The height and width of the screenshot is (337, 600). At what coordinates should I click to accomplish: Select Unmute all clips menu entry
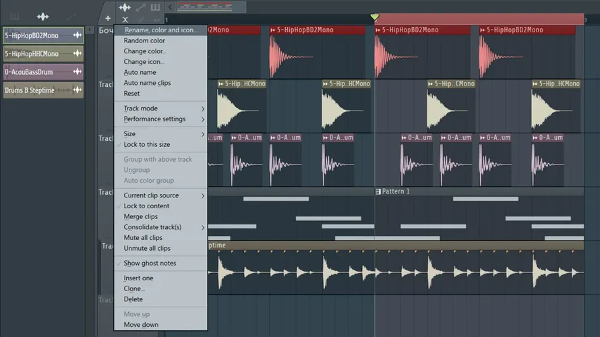[160, 248]
